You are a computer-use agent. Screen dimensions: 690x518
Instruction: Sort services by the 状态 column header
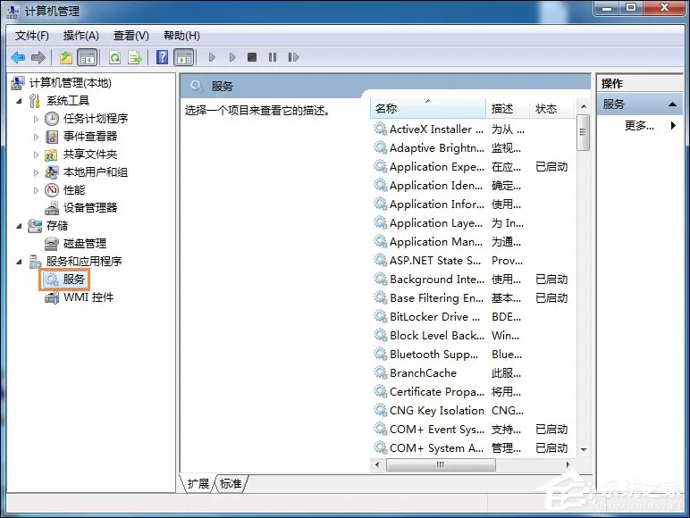tap(551, 108)
